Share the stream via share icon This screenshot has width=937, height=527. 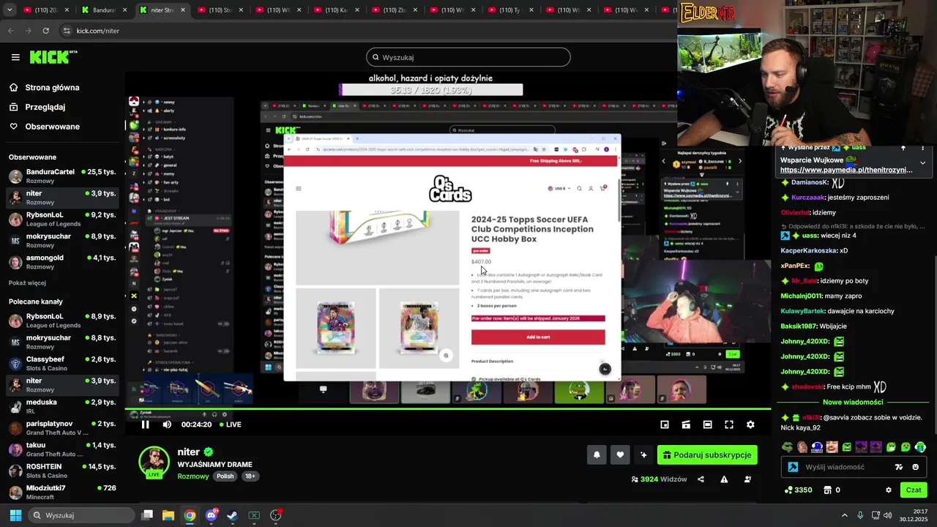701,479
